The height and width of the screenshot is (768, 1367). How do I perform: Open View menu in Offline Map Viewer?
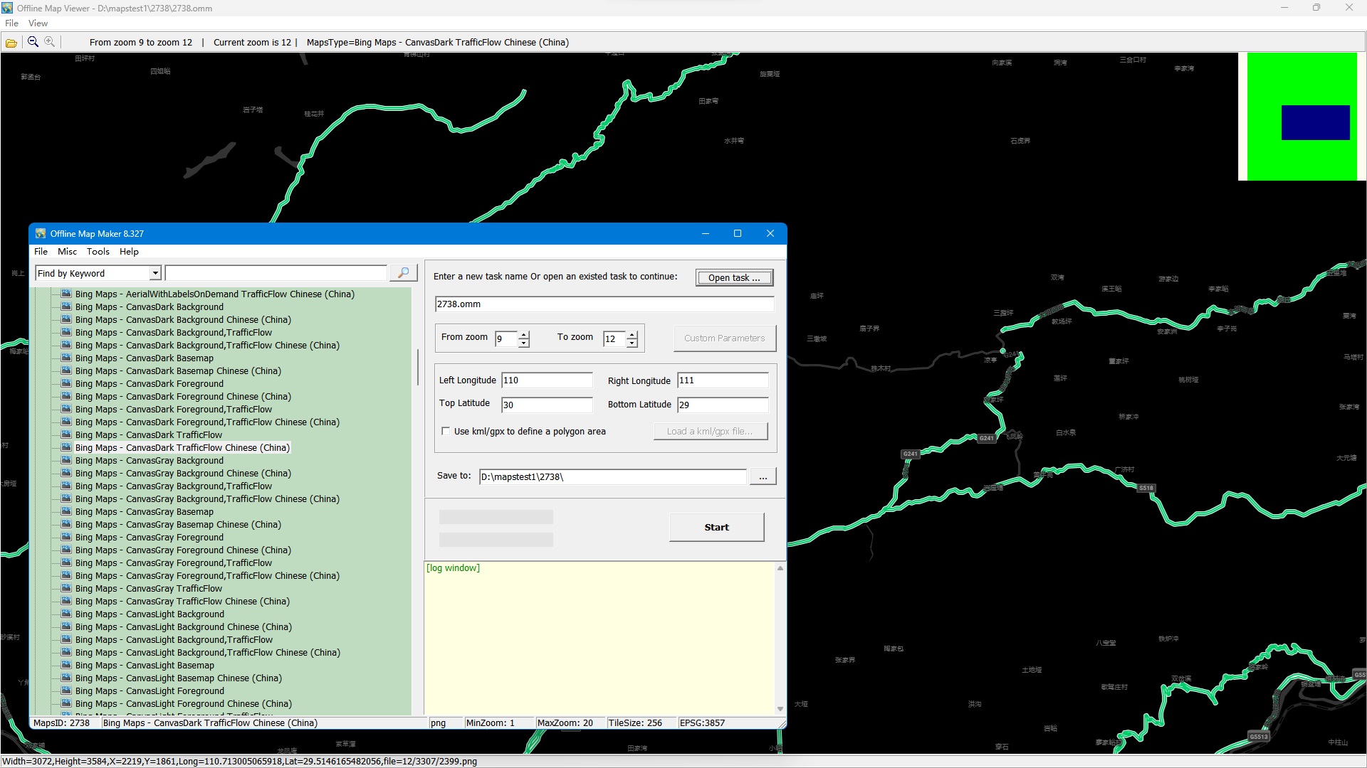(38, 23)
